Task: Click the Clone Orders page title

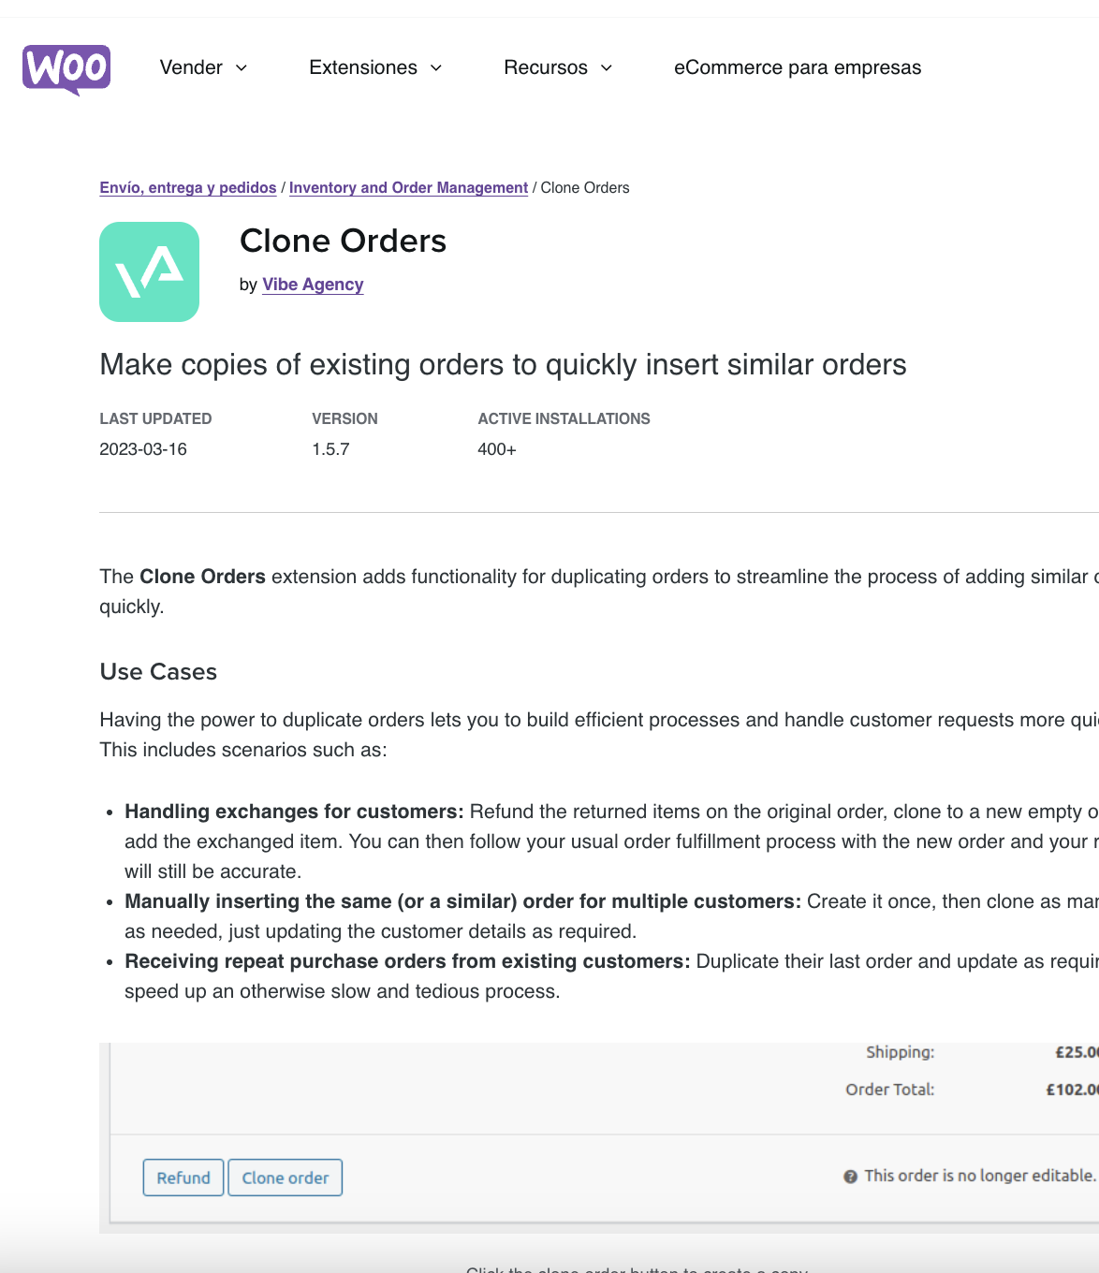Action: [344, 241]
